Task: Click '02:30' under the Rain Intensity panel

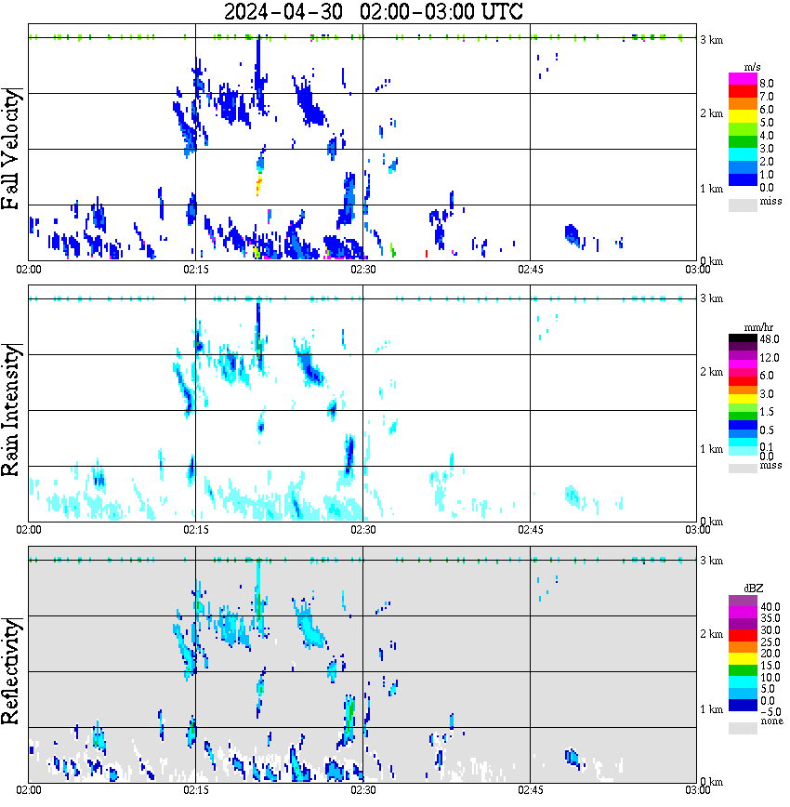Action: pyautogui.click(x=362, y=530)
